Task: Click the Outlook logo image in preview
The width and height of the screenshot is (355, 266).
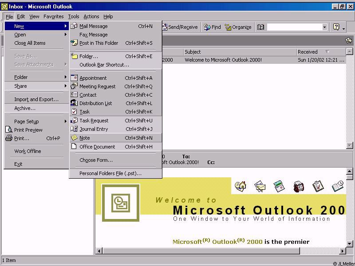Action: tap(121, 203)
